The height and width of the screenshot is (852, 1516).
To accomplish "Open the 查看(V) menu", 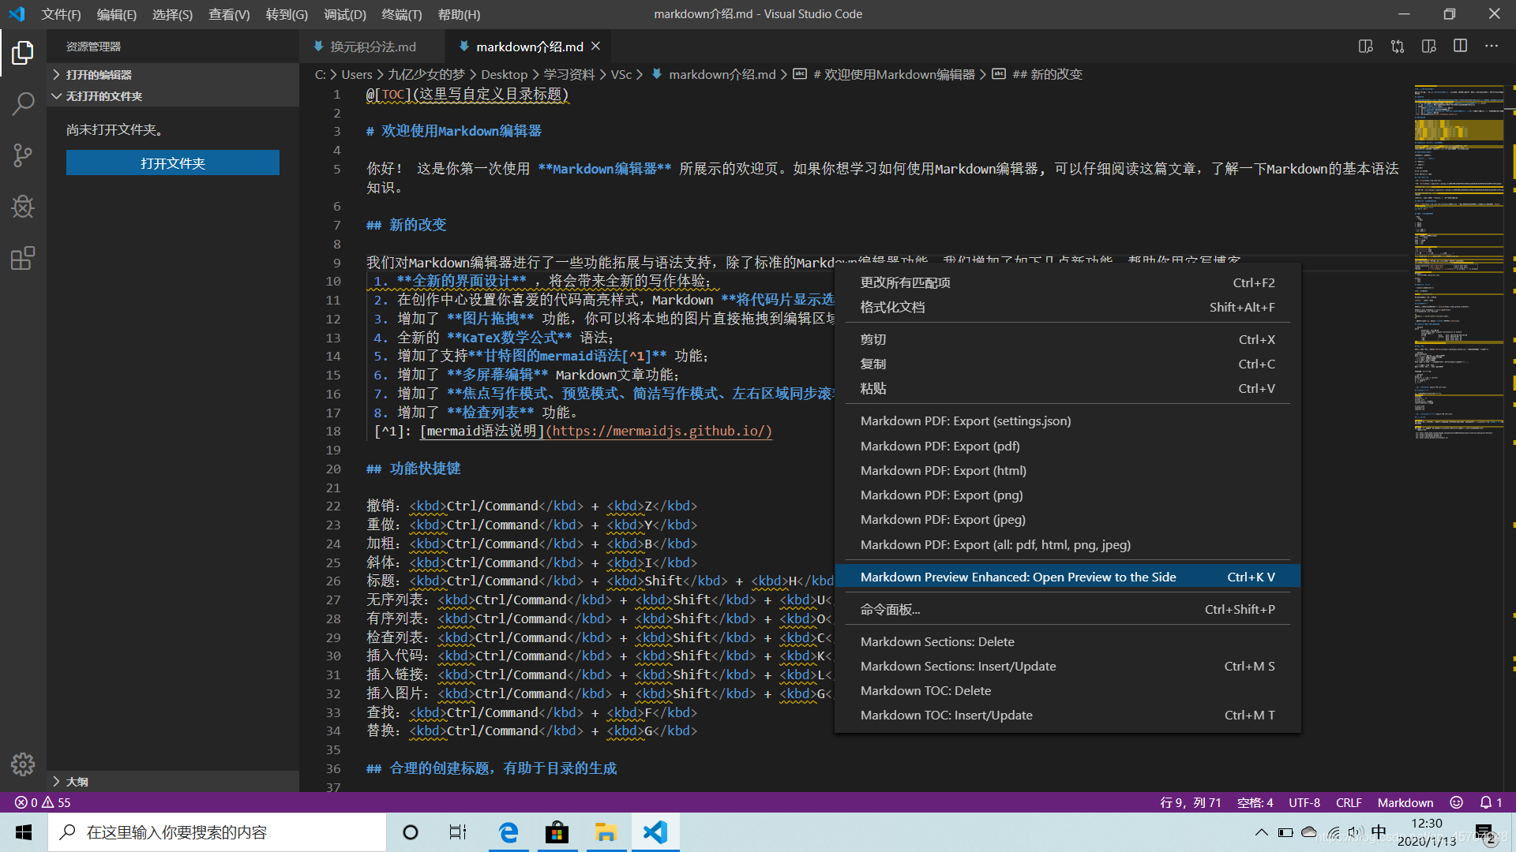I will tap(229, 14).
